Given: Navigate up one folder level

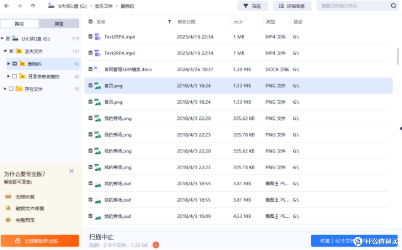Looking at the screenshot, I should [33, 6].
